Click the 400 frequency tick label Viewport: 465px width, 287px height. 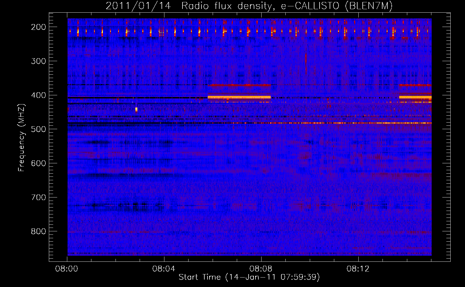point(38,95)
